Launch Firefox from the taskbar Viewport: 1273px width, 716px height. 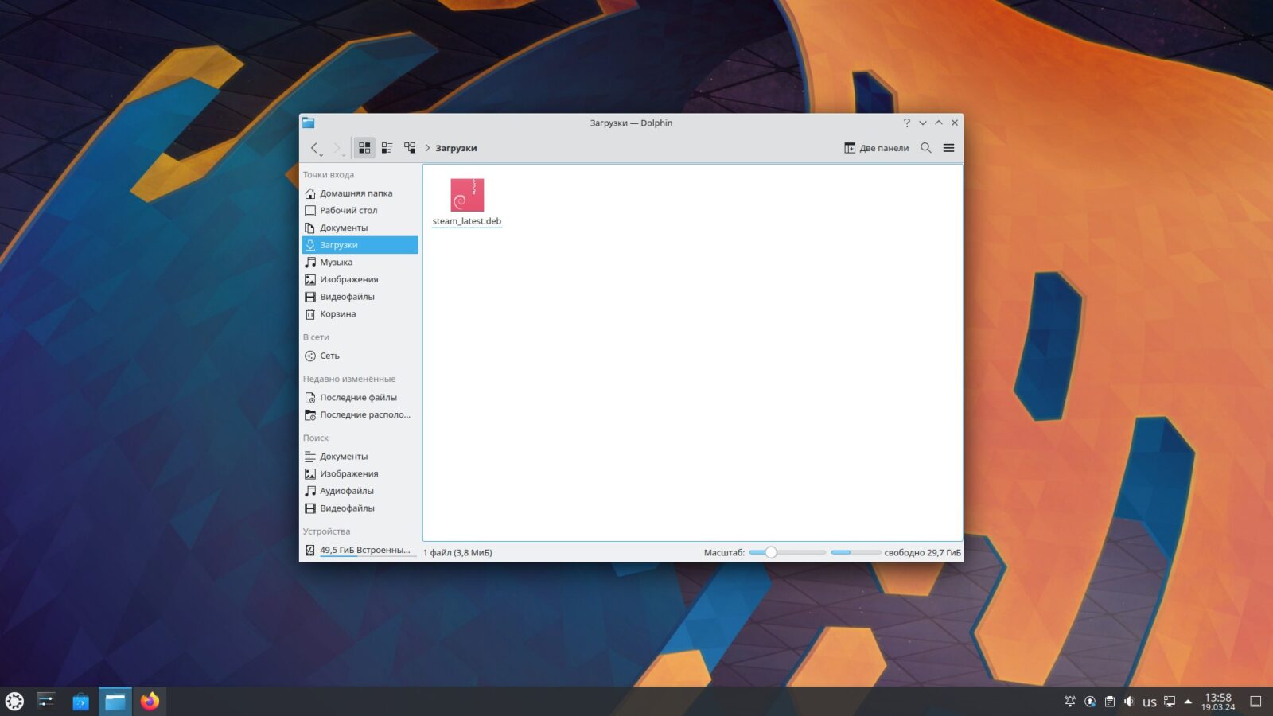click(x=148, y=701)
